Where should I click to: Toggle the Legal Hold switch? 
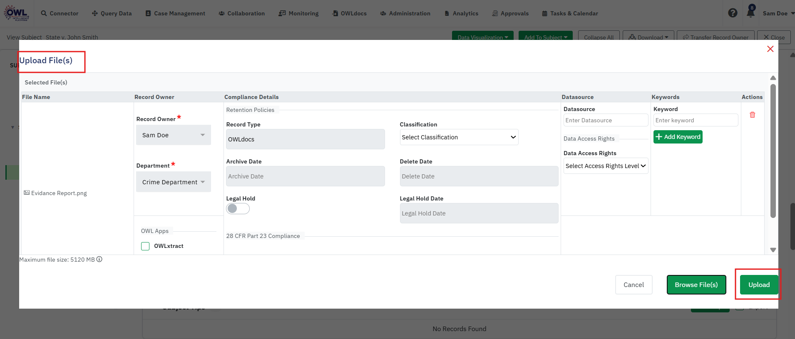pos(238,208)
